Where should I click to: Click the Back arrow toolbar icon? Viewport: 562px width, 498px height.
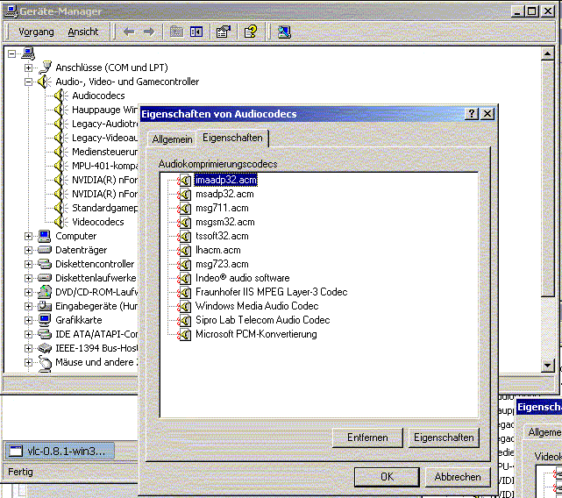(129, 32)
